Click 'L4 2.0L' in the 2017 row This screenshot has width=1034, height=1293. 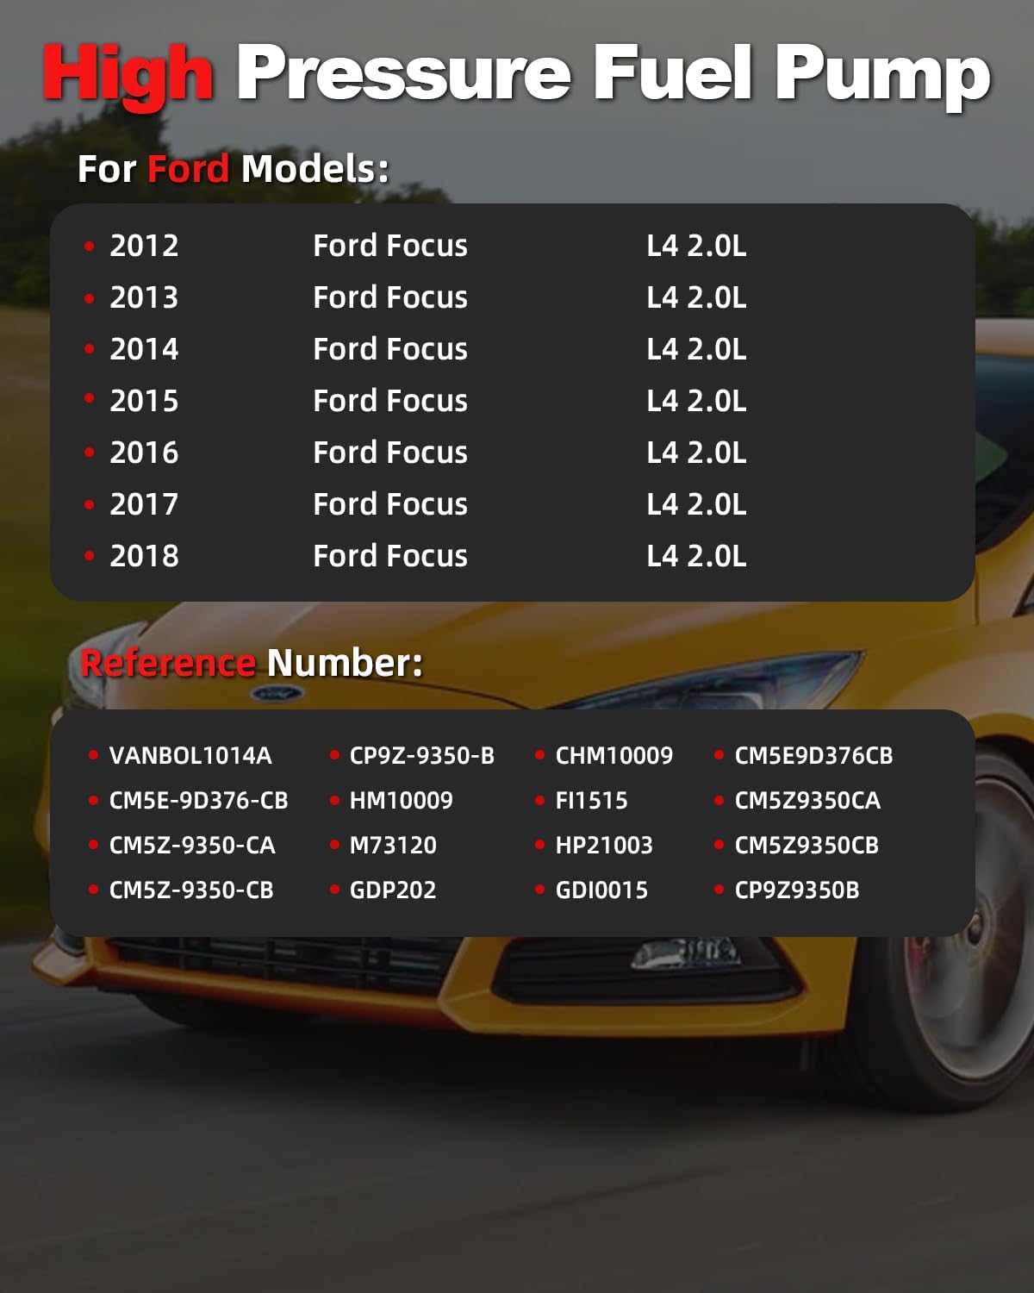(696, 504)
